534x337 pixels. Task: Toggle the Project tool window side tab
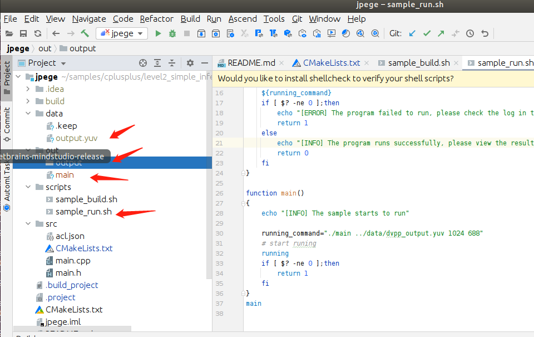[x=7, y=78]
